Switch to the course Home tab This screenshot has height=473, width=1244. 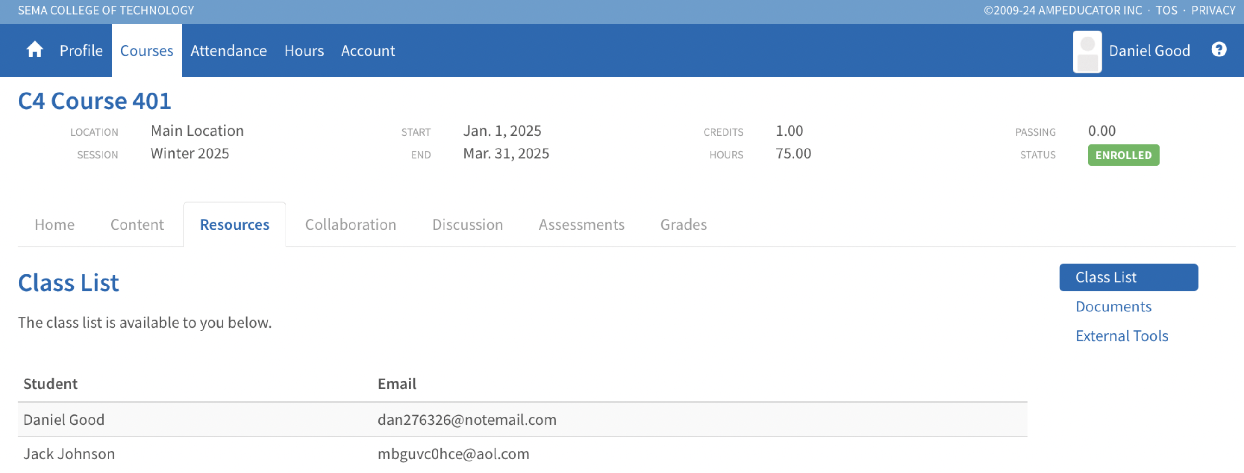54,224
